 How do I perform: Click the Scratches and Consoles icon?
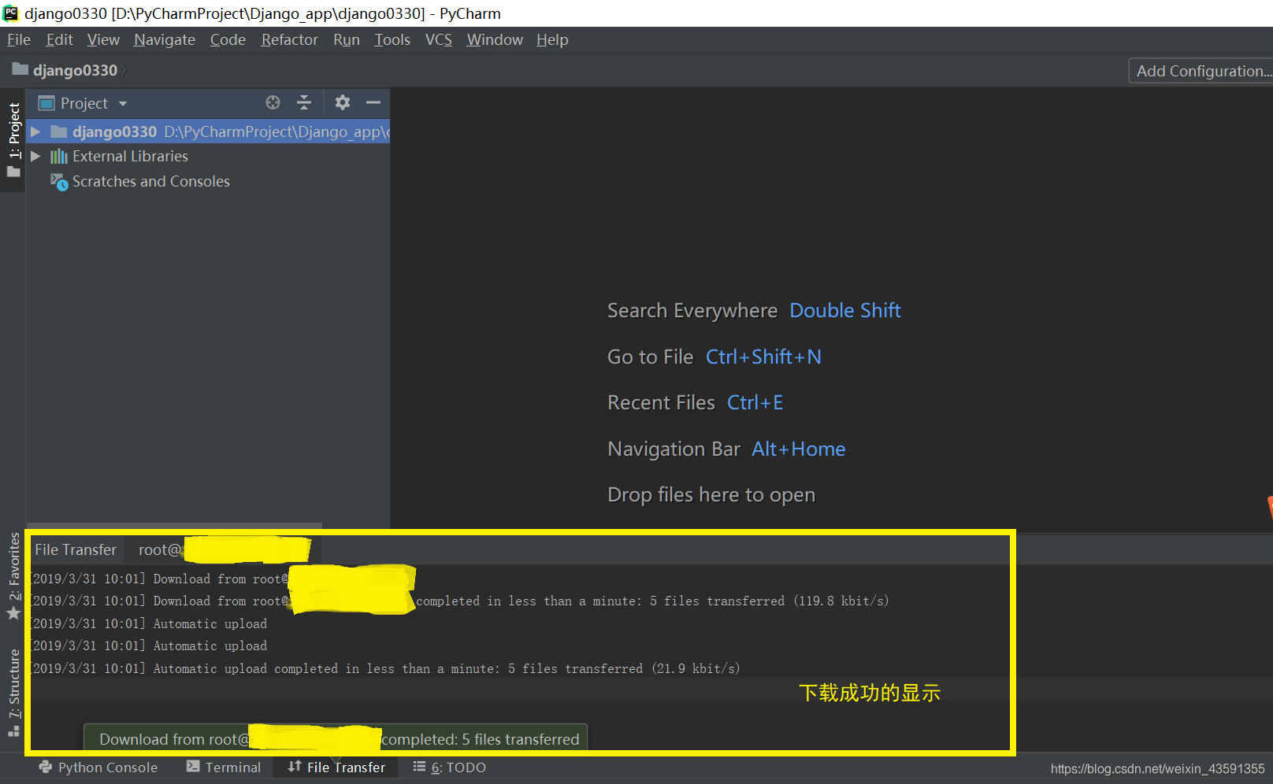(59, 182)
